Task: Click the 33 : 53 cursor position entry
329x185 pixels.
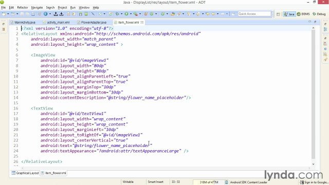Action: click(x=176, y=182)
